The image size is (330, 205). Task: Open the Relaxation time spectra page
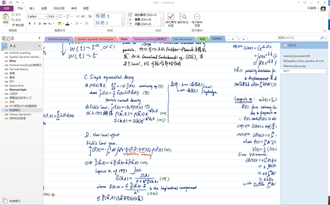tap(304, 61)
